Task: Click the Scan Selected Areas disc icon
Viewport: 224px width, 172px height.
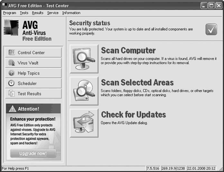Action: click(84, 91)
